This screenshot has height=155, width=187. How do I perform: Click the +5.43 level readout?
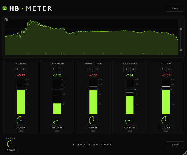pos(21,75)
